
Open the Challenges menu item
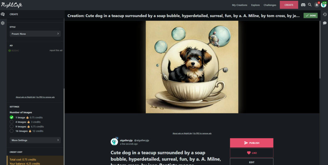click(270, 5)
